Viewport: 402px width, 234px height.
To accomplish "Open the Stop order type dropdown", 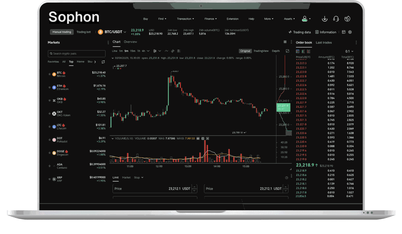I will pos(139,177).
